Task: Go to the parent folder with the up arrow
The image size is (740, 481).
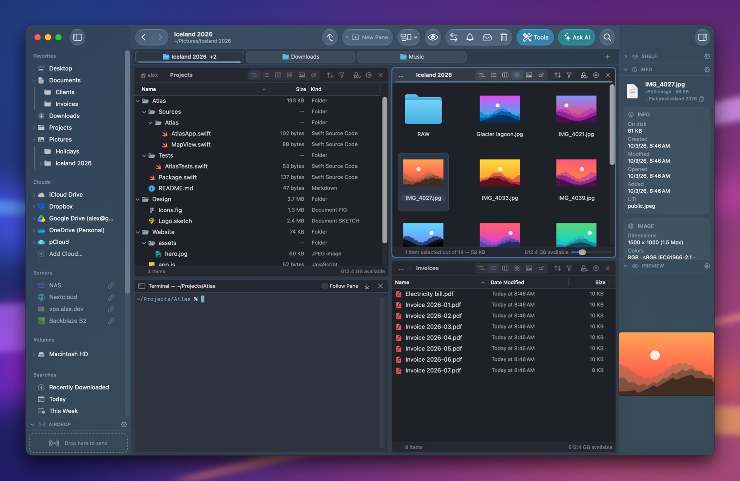Action: click(x=330, y=37)
